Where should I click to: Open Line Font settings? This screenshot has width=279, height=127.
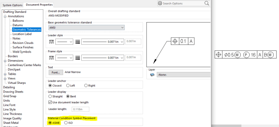[9, 105]
